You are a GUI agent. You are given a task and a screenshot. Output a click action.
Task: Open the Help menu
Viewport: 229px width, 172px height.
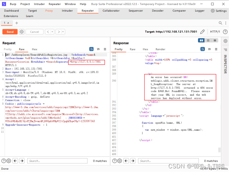83,4
